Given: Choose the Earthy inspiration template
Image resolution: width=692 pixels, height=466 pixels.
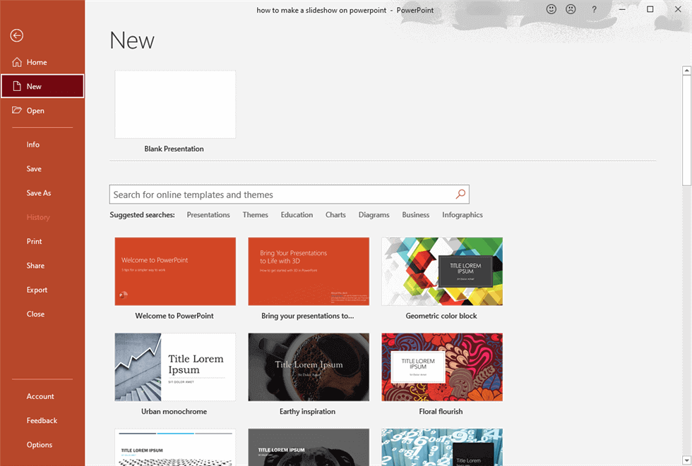Looking at the screenshot, I should 309,367.
